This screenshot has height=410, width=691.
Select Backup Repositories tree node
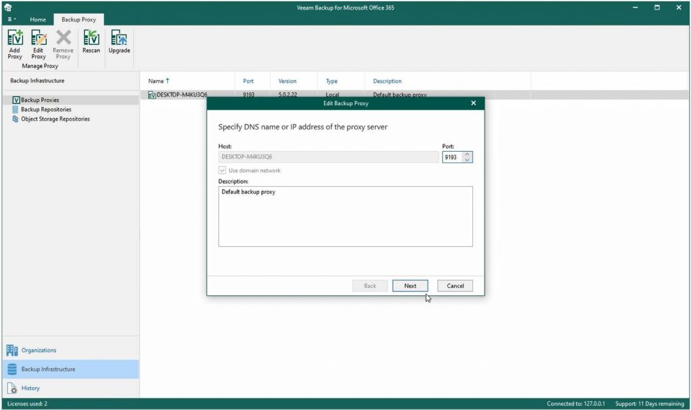46,109
